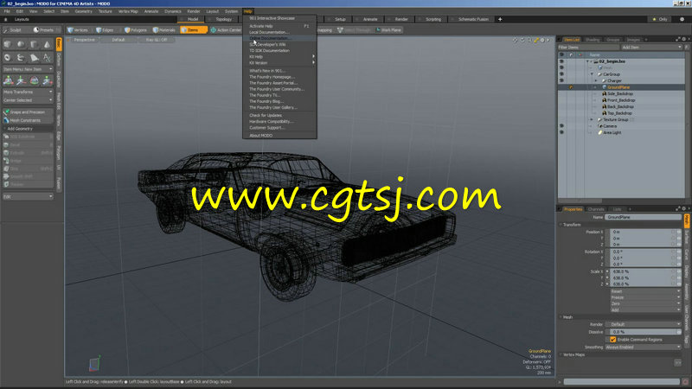Image resolution: width=692 pixels, height=389 pixels.
Task: Open the Add Item dropdown
Action: click(651, 48)
